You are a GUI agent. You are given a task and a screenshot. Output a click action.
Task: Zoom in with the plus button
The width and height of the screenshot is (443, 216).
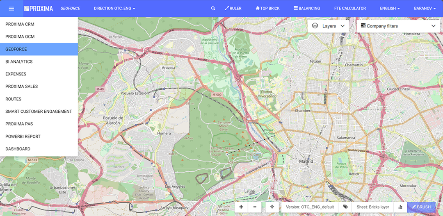click(241, 207)
